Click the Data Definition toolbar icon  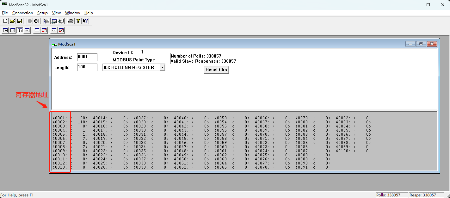click(46, 21)
